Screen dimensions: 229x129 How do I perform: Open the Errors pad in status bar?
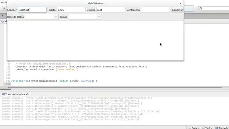pyautogui.click(x=194, y=128)
